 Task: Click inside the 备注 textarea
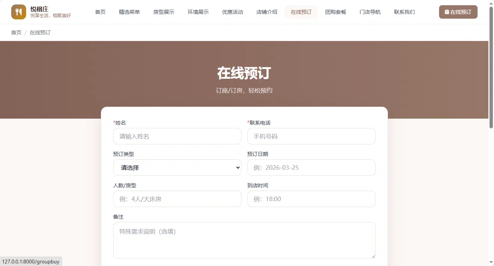click(x=244, y=240)
